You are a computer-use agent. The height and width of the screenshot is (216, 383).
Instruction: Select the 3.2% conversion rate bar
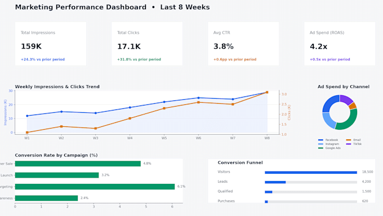tap(57, 175)
